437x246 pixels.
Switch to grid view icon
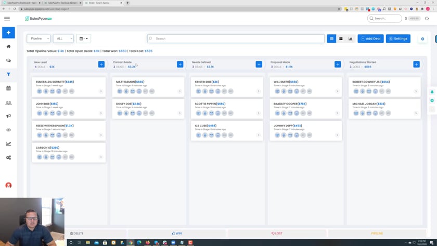341,38
